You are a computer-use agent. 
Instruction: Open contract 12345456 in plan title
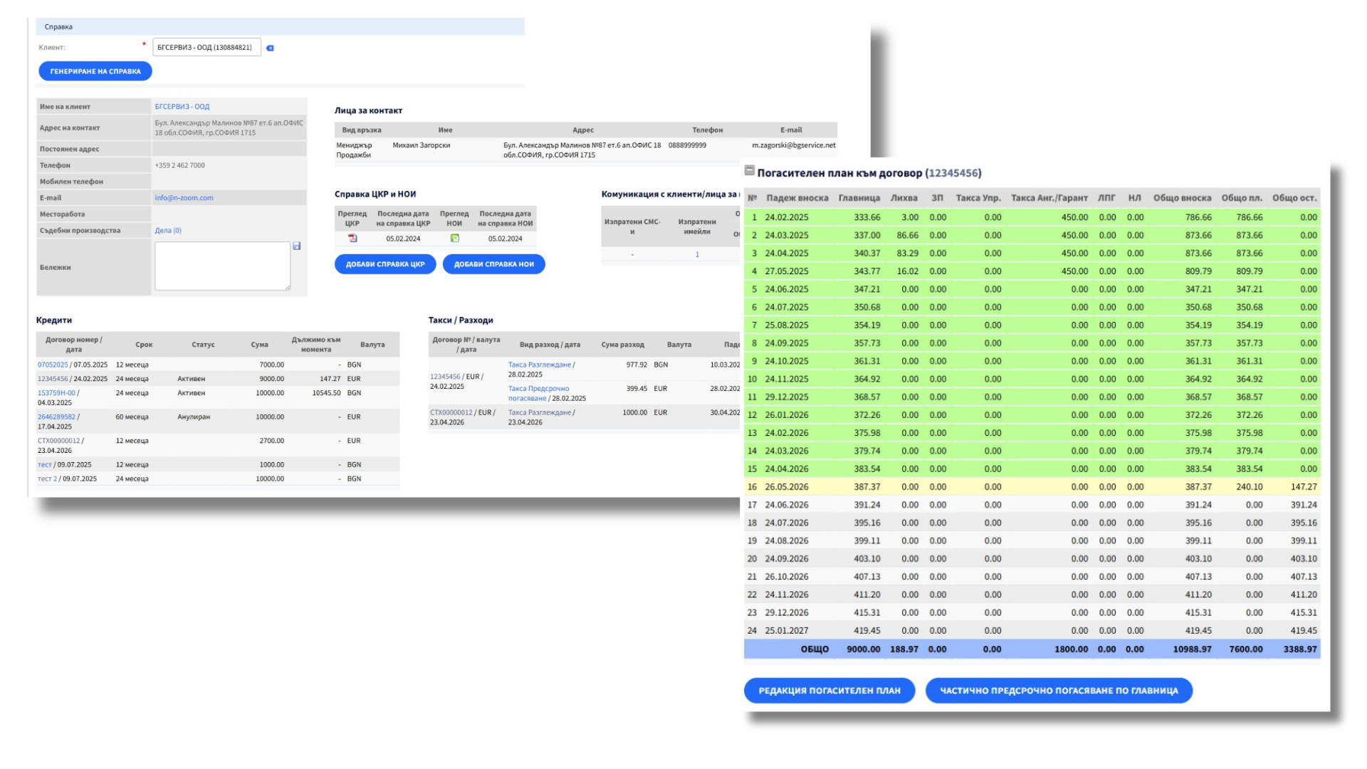click(953, 173)
